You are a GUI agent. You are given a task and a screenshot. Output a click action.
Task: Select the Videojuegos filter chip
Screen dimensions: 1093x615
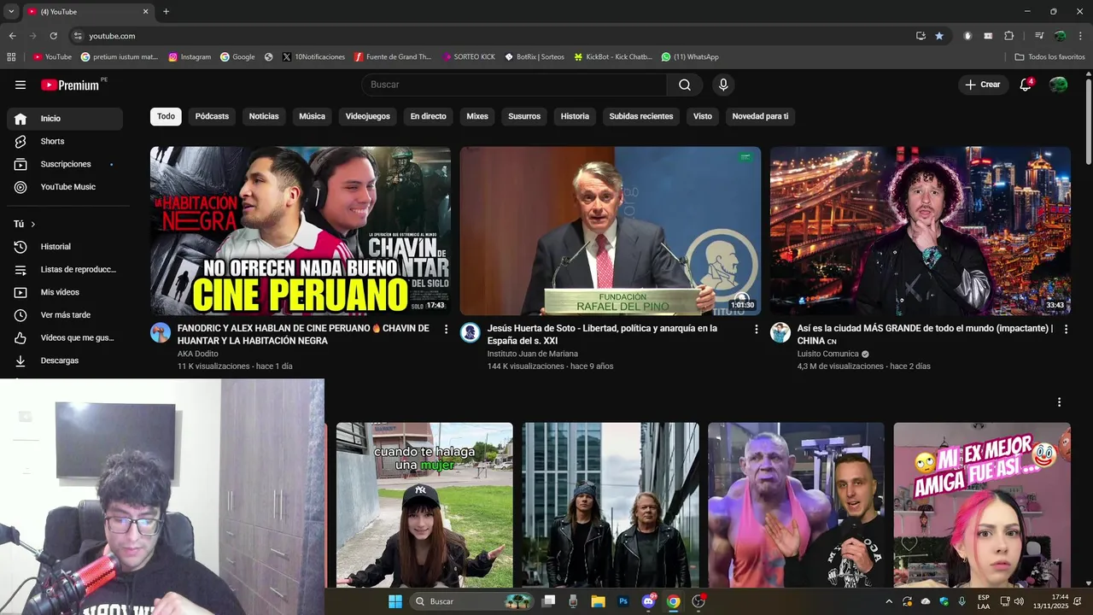click(368, 116)
